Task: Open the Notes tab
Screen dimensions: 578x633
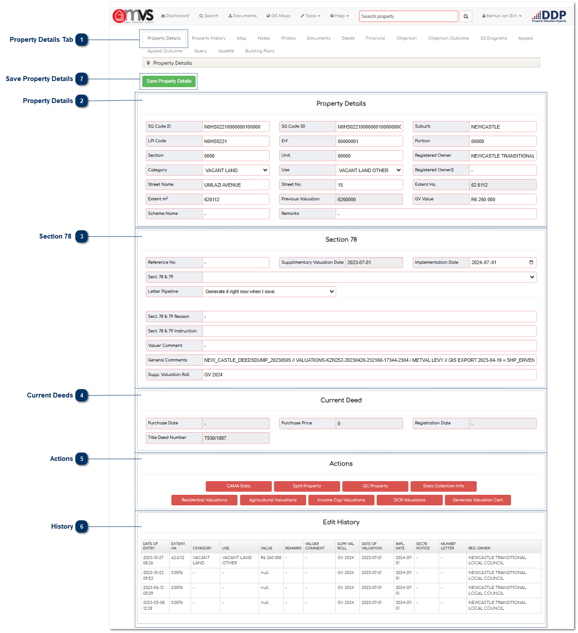Action: point(263,38)
